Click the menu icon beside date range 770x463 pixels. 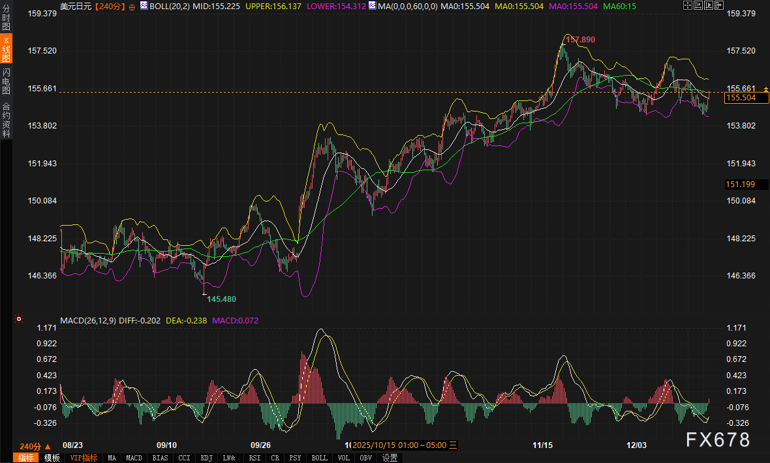click(454, 445)
